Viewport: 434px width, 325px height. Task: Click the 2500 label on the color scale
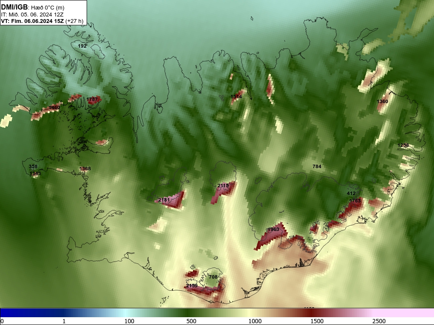[x=379, y=321]
